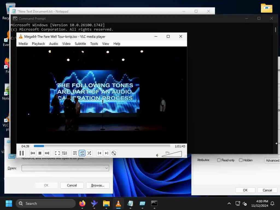Switch to Command Prompt on taskbar
This screenshot has height=210, width=280.
coord(154,203)
